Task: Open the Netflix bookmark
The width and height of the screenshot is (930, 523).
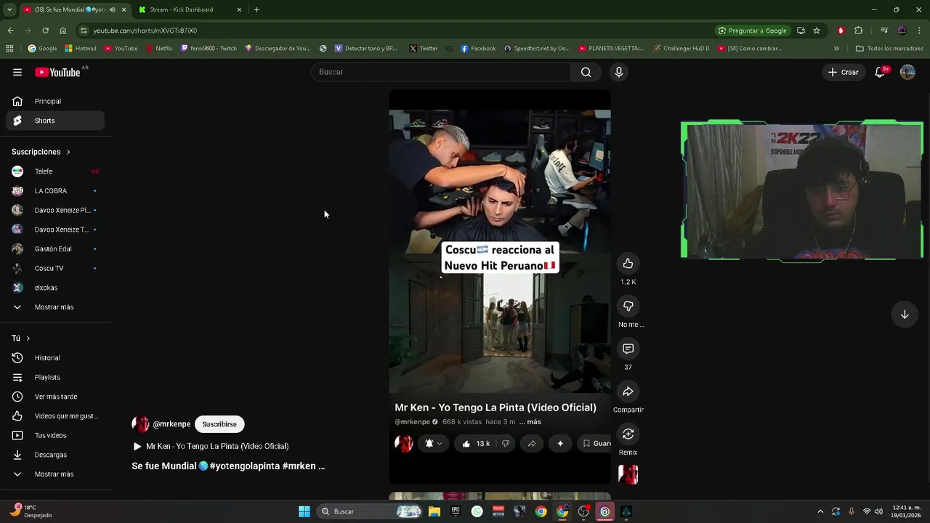Action: click(x=159, y=49)
